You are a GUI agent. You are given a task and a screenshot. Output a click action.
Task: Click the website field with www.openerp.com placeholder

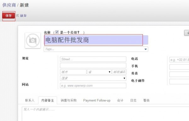(x=93, y=86)
